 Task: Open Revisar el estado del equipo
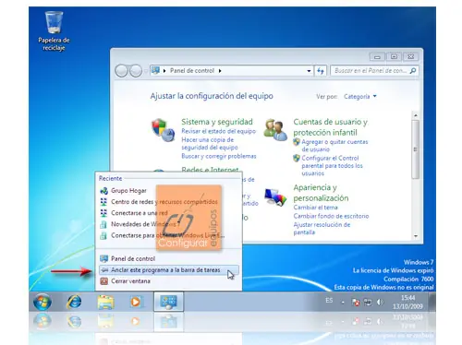[218, 131]
